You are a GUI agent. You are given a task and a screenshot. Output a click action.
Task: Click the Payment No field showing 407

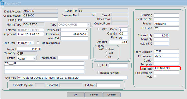[x=87, y=15]
